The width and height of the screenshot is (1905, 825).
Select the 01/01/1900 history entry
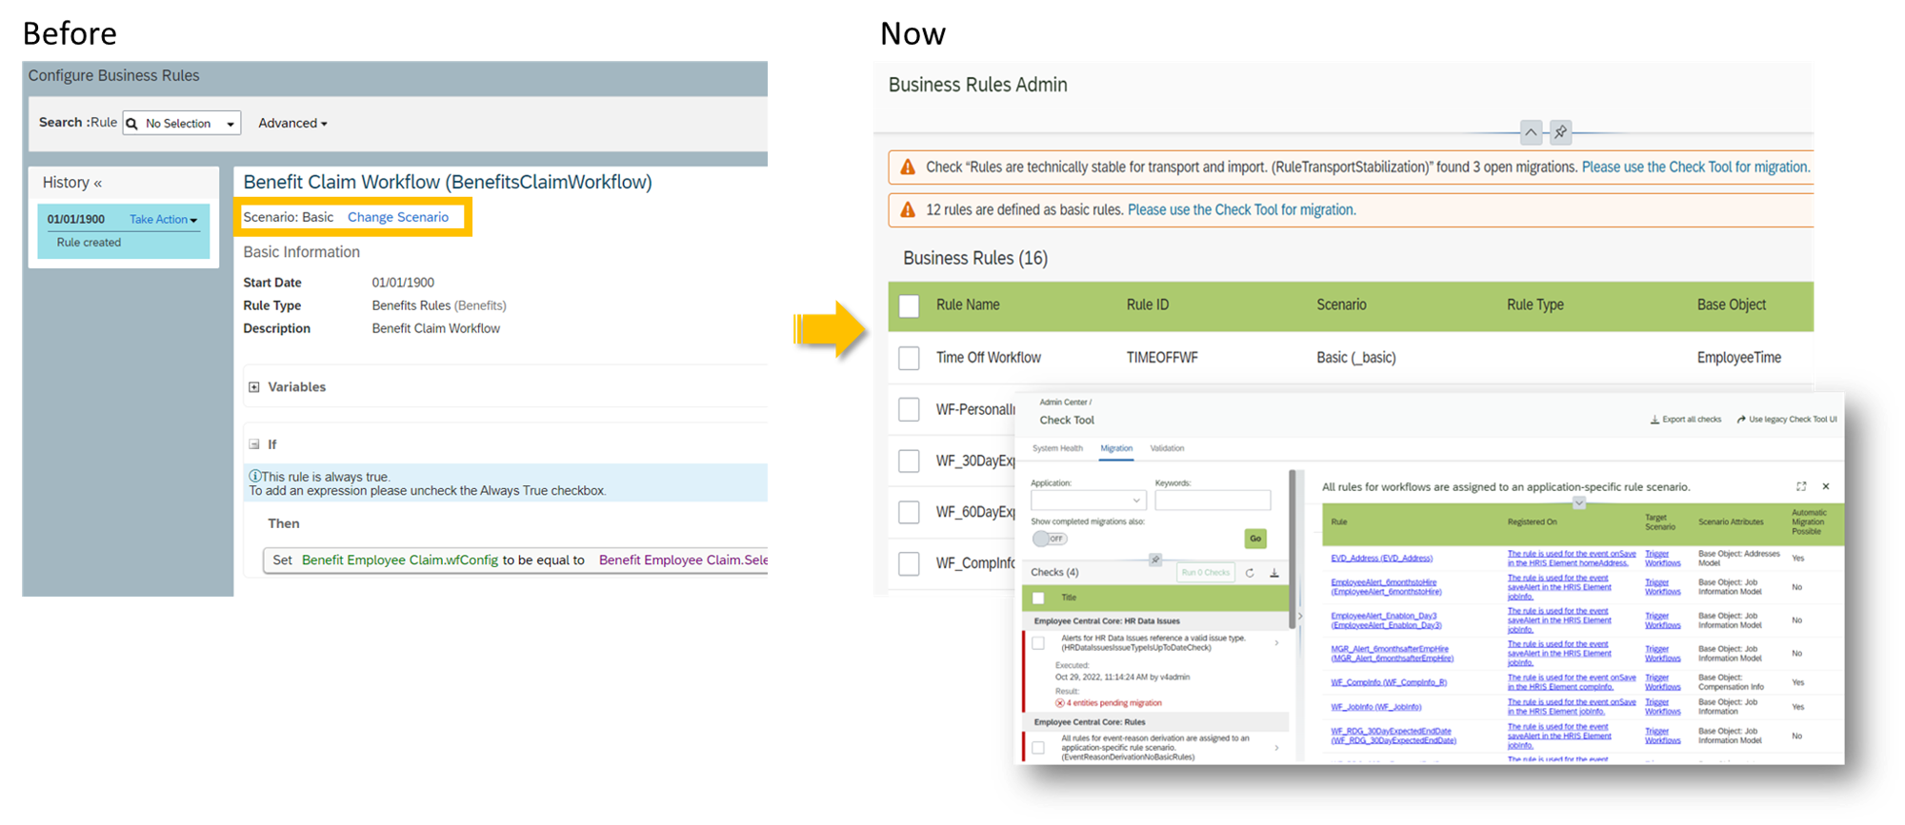pyautogui.click(x=124, y=231)
